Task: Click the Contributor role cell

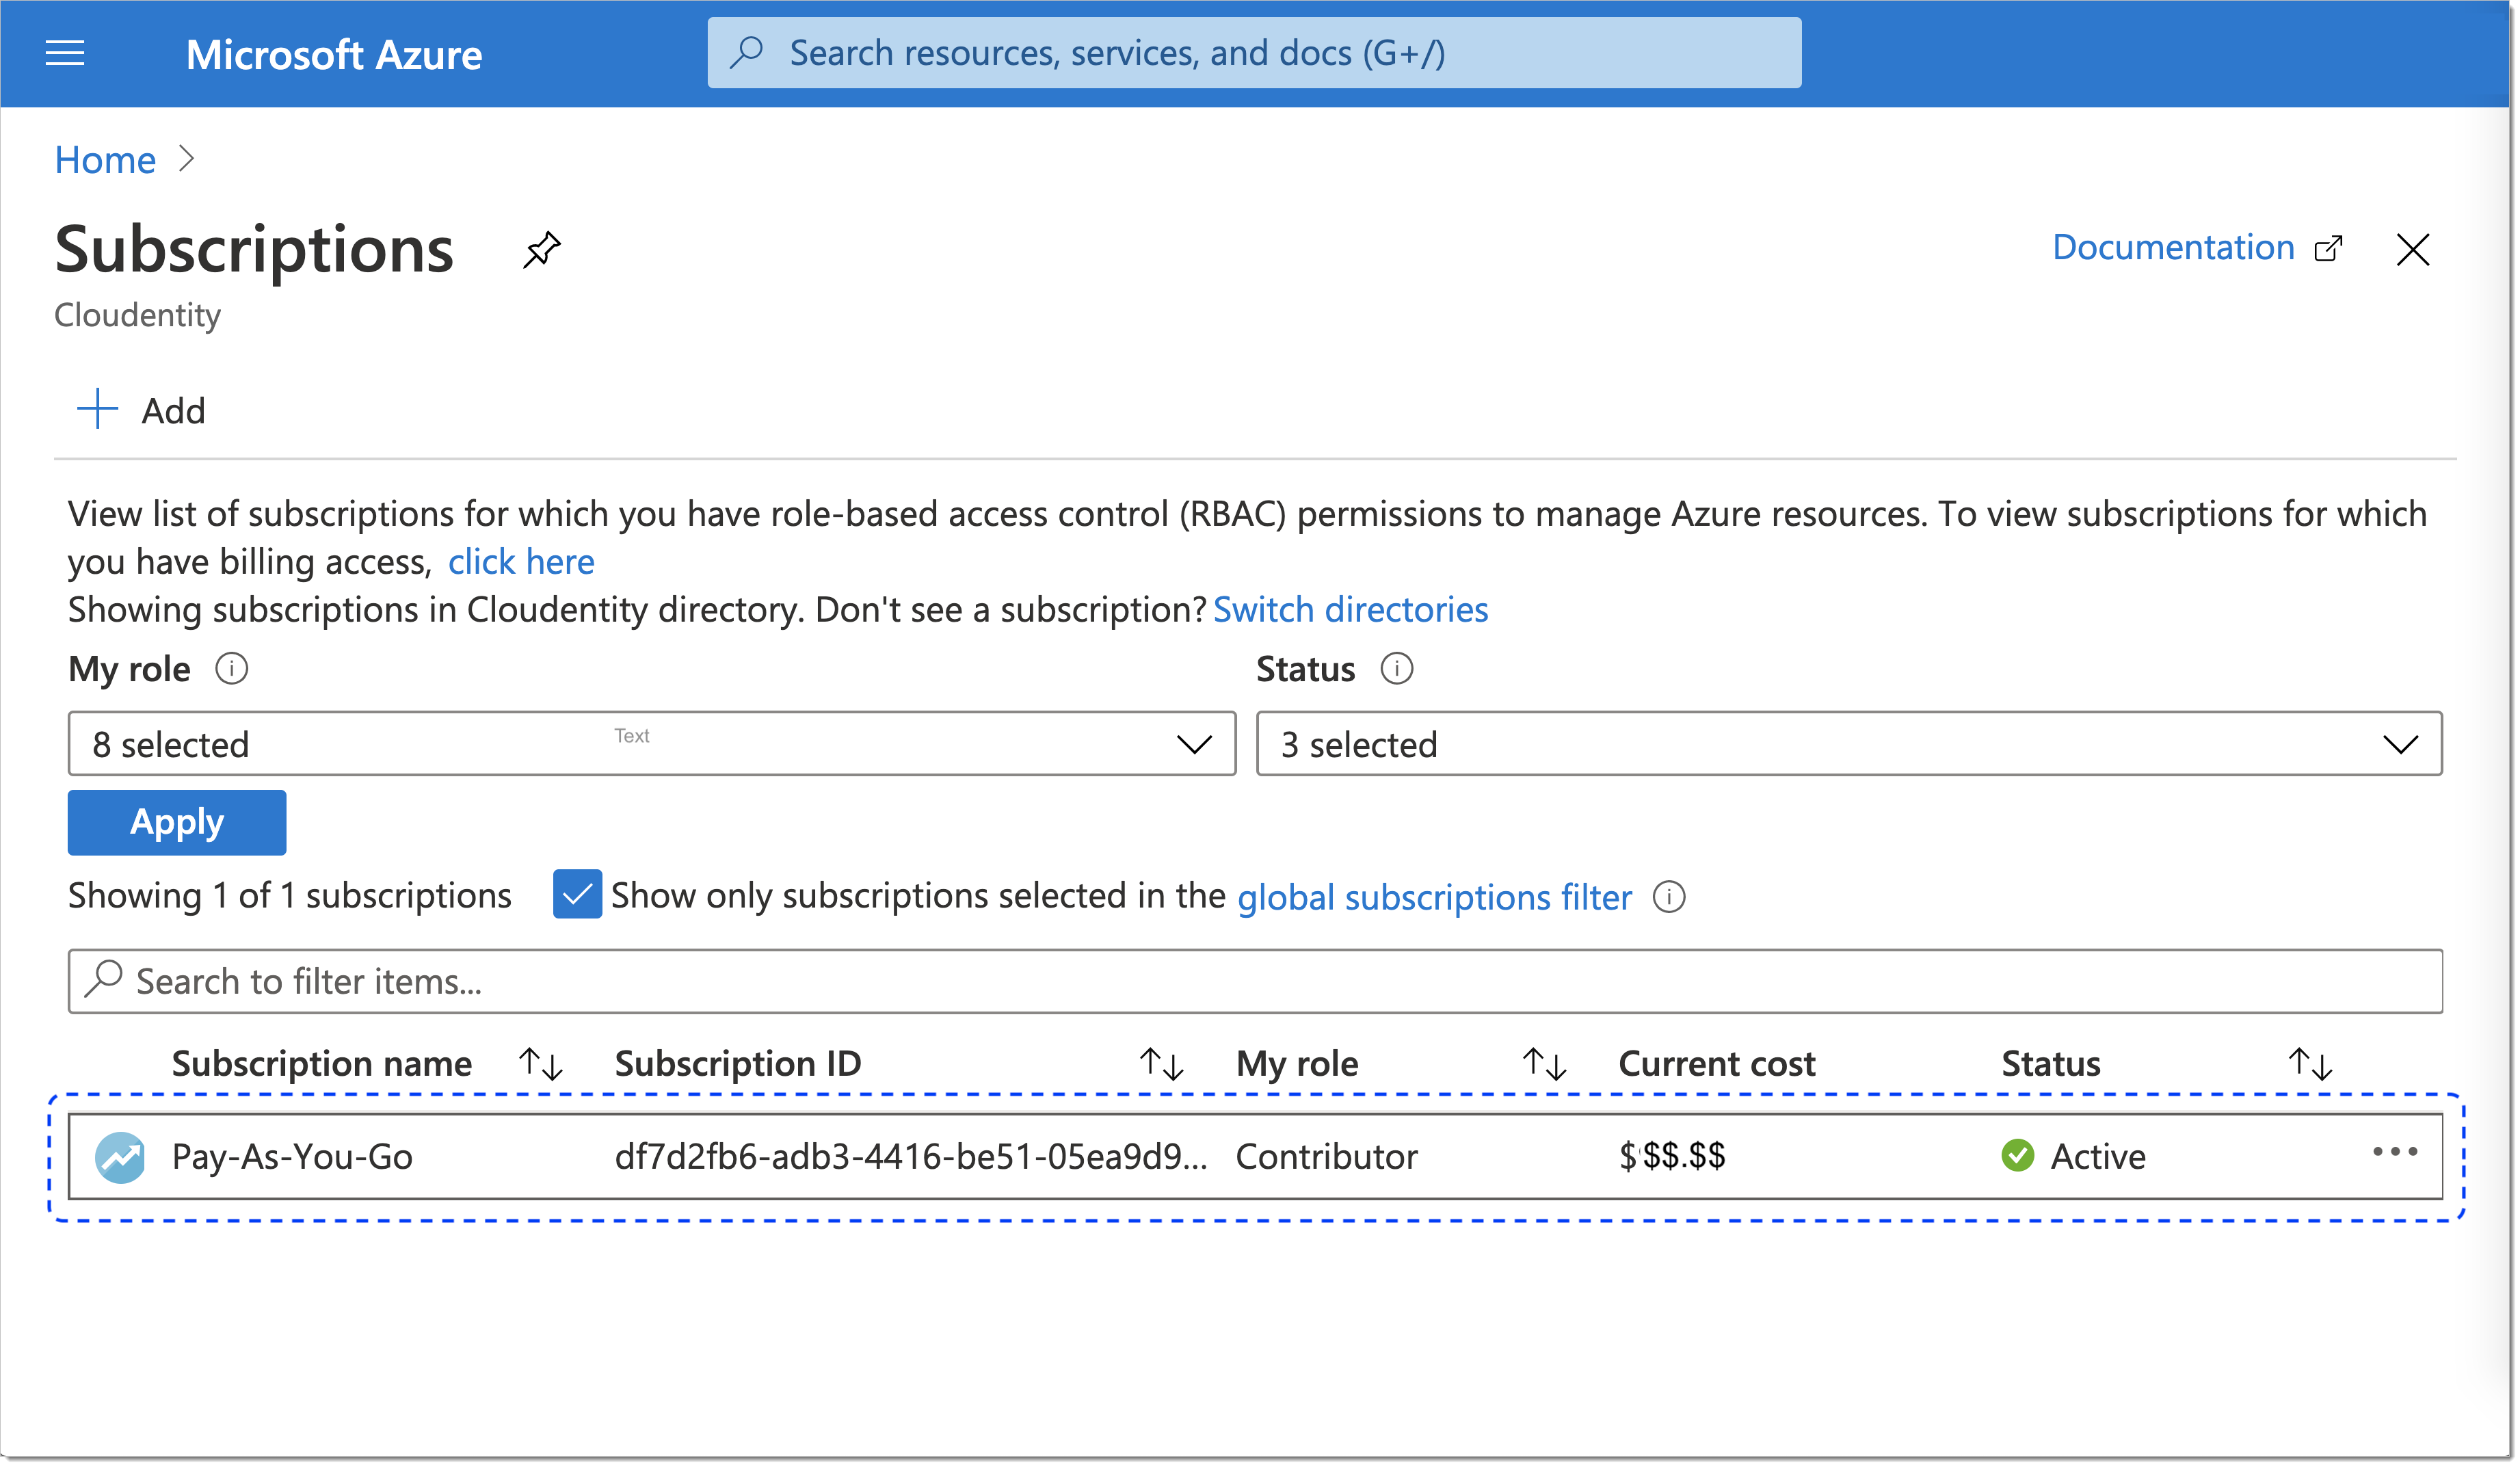Action: click(1326, 1157)
